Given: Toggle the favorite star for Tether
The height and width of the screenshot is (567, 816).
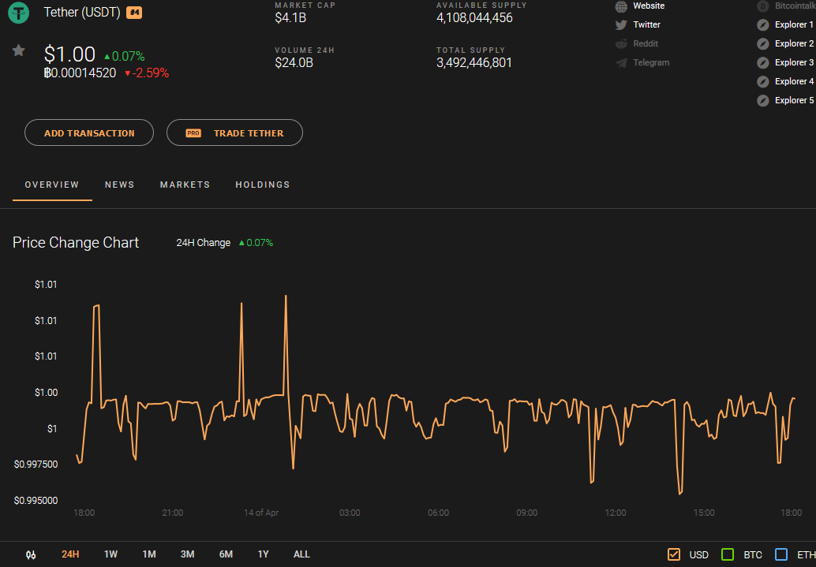Looking at the screenshot, I should pyautogui.click(x=19, y=50).
